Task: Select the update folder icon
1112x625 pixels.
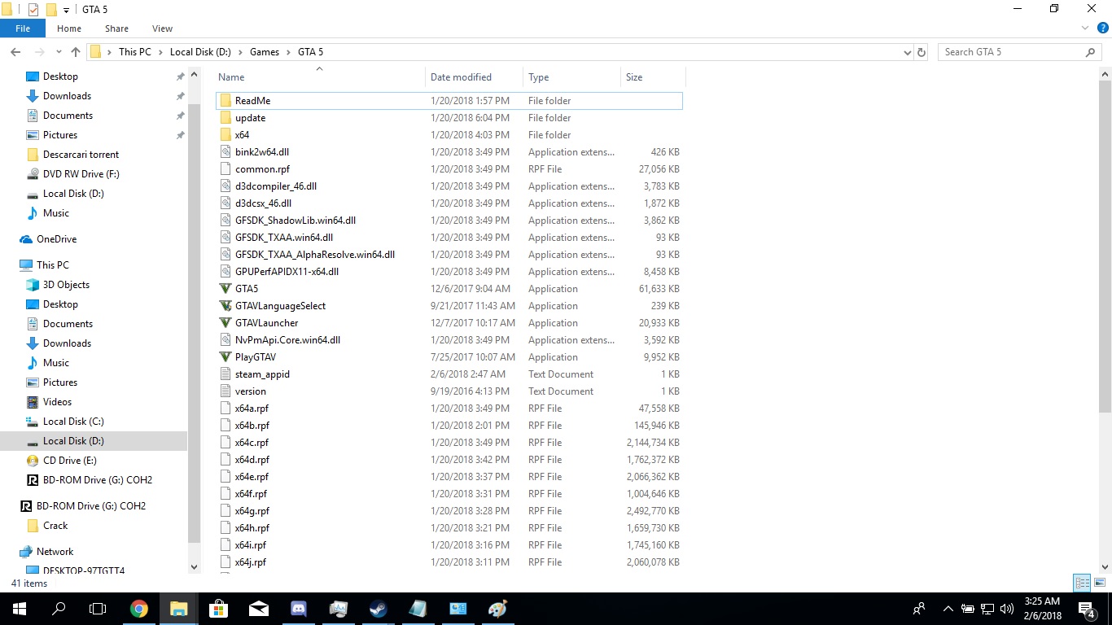Action: 226,118
